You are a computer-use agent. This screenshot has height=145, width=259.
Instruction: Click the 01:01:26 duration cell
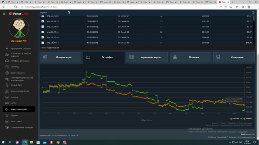[x=205, y=21]
